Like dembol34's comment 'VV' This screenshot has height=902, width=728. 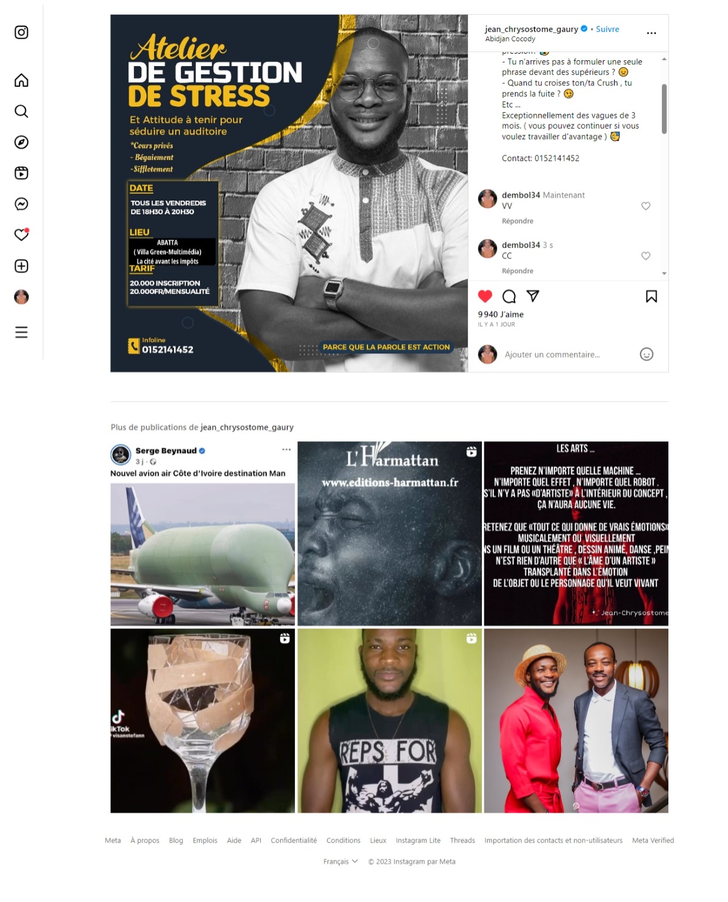point(646,206)
